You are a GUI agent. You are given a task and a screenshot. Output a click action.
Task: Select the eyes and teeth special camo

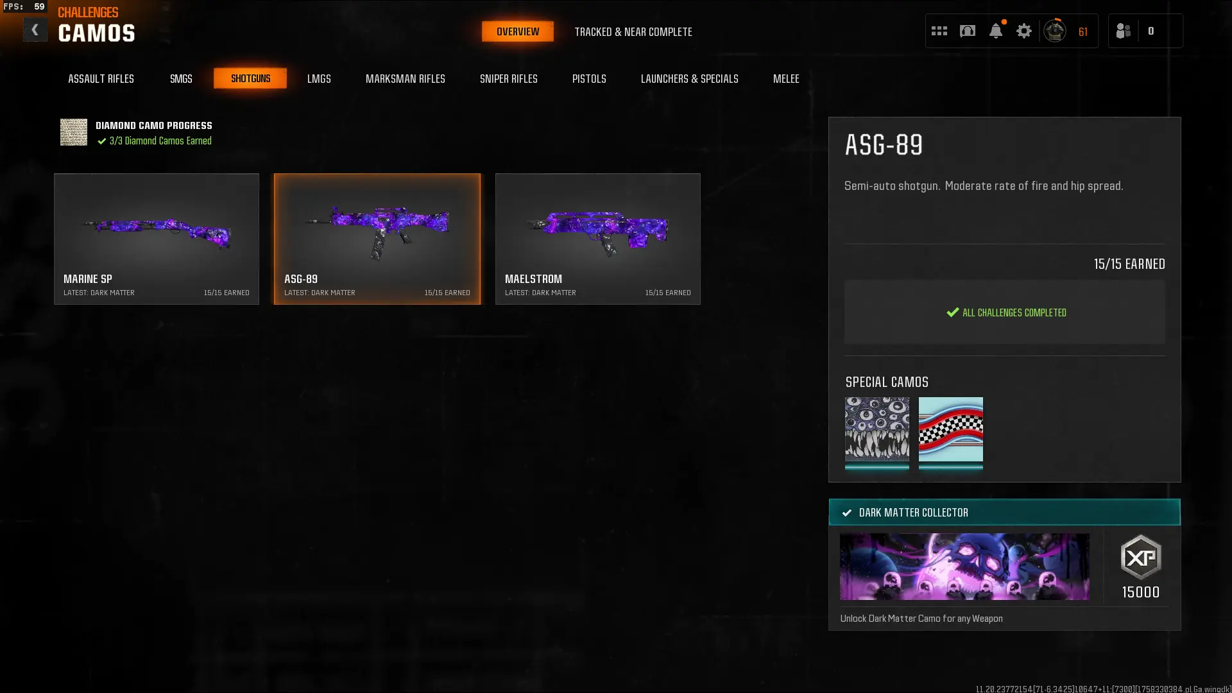pyautogui.click(x=877, y=429)
